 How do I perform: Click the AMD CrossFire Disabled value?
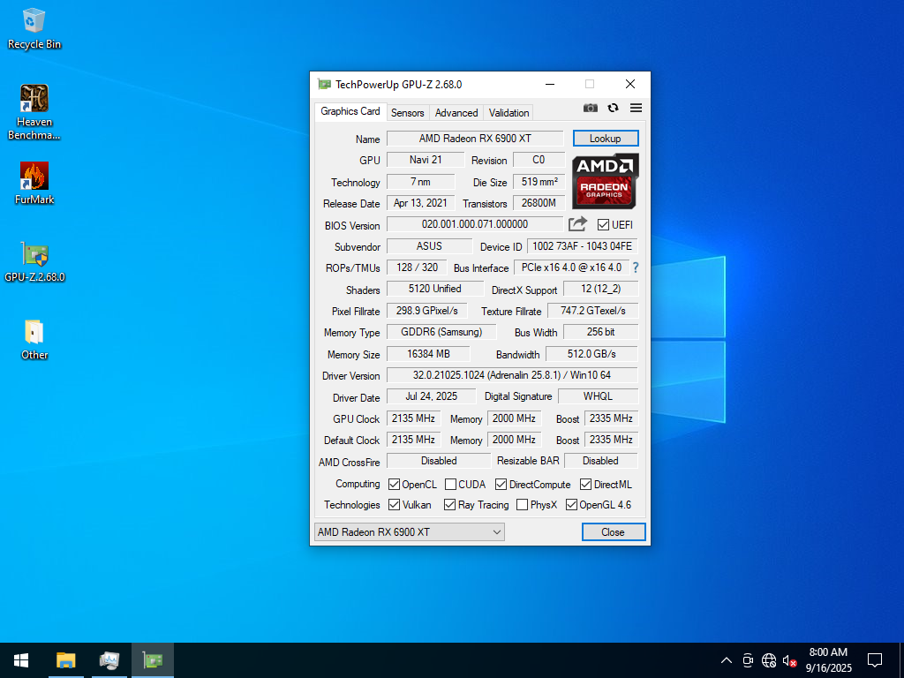tap(439, 461)
